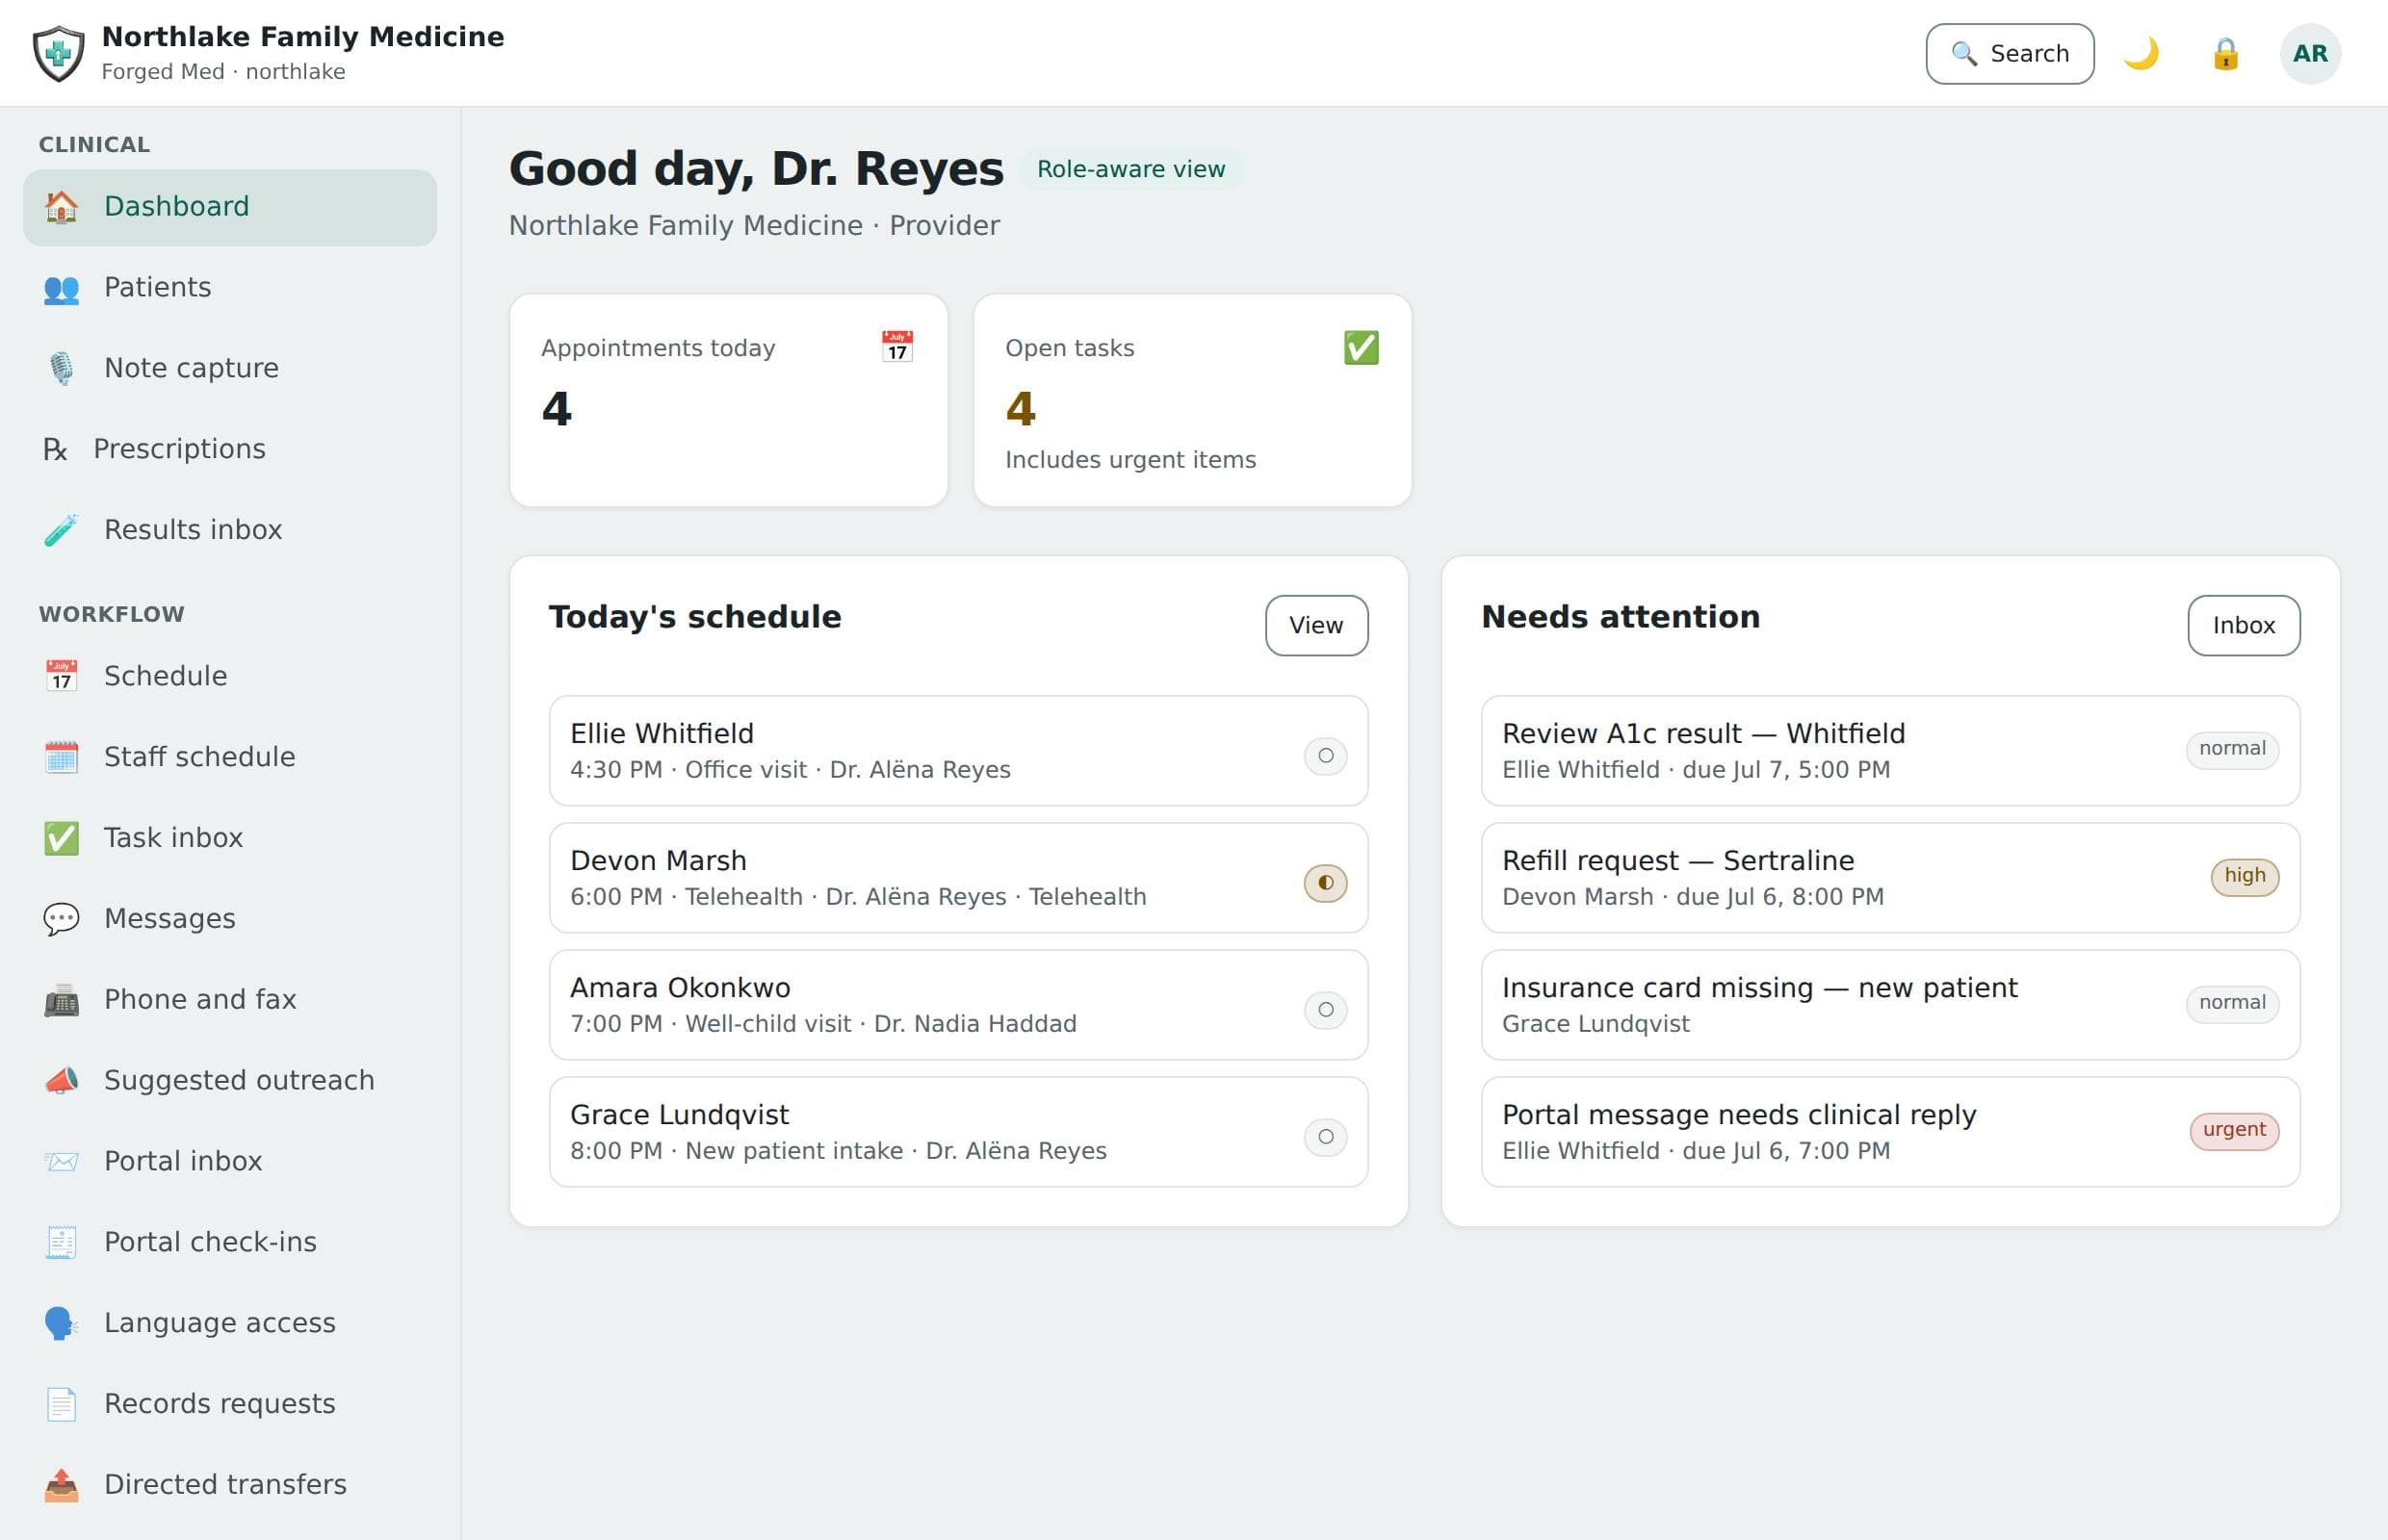Click the Role-aware view badge

coord(1130,169)
